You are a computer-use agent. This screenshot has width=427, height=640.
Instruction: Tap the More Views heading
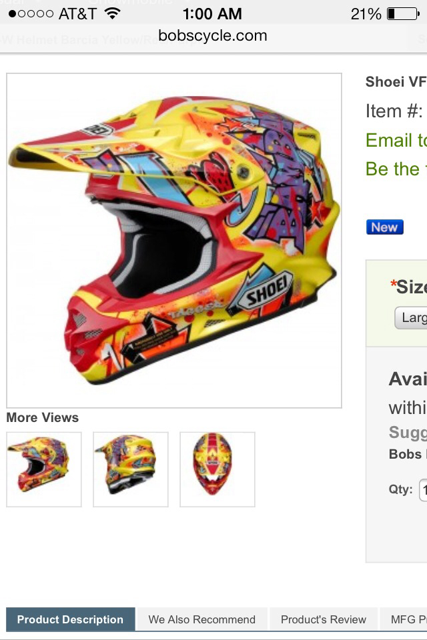coord(43,417)
